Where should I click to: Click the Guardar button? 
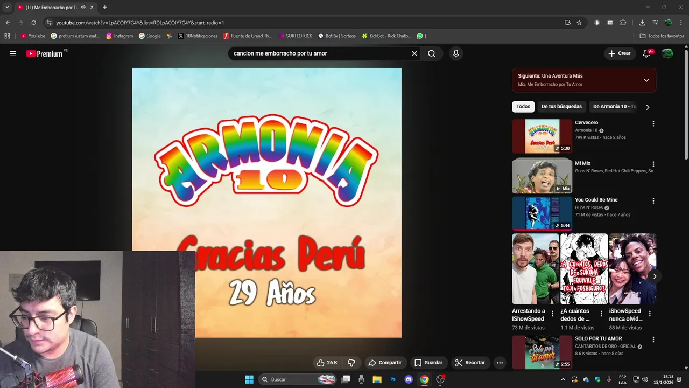point(428,363)
